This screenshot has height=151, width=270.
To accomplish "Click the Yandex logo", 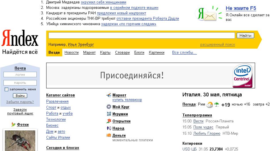I will click(x=20, y=38).
